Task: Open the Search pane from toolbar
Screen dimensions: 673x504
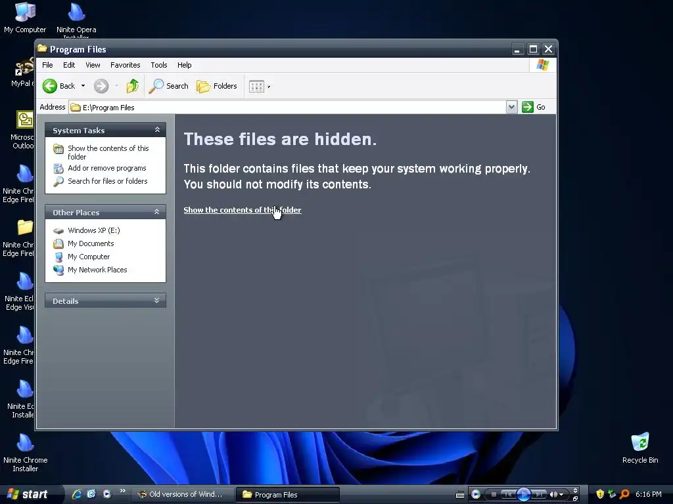Action: (x=169, y=86)
